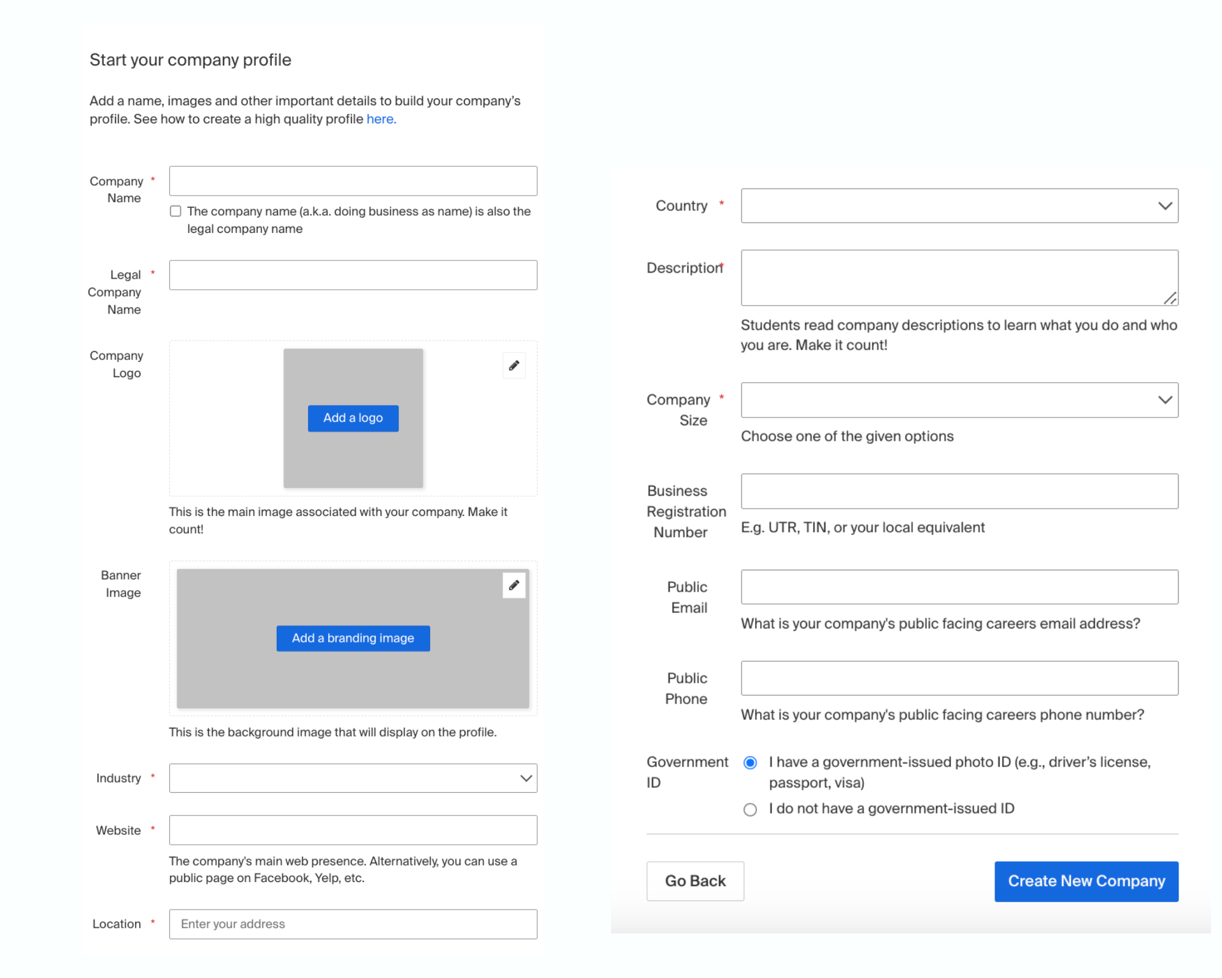
Task: Open the Industry dropdown
Action: coord(353,778)
